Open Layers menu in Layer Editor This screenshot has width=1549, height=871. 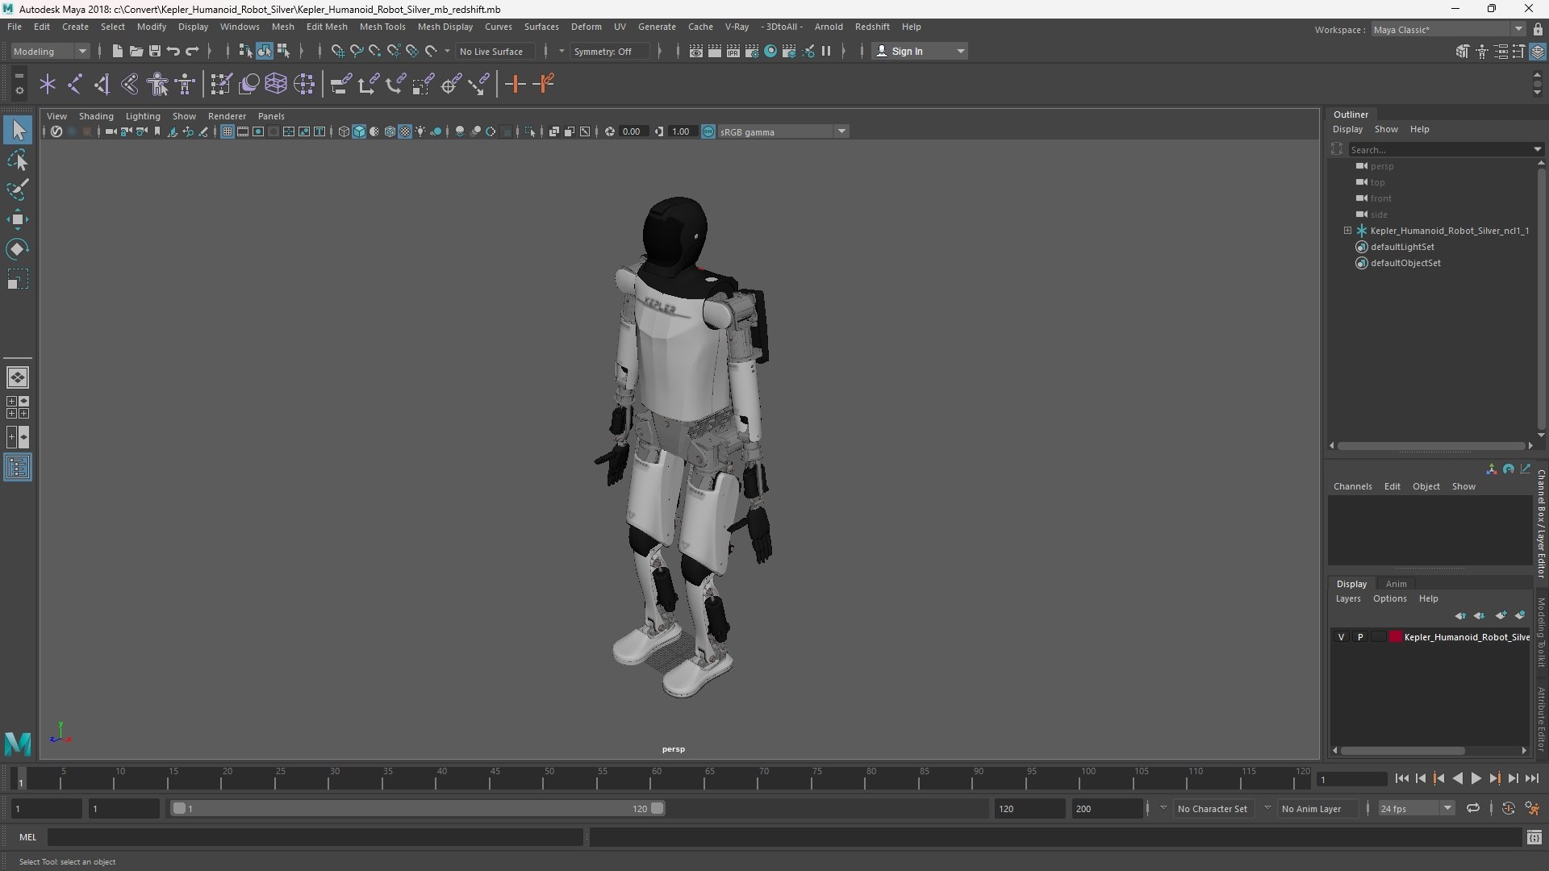(1347, 598)
